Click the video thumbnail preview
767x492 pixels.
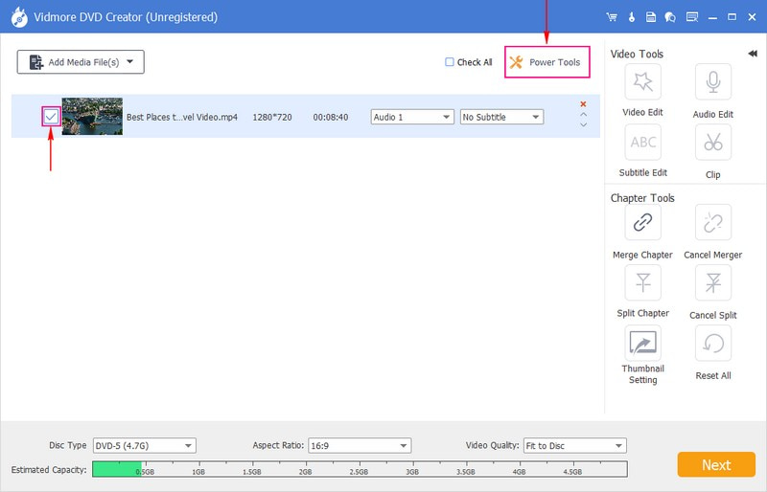click(x=92, y=116)
